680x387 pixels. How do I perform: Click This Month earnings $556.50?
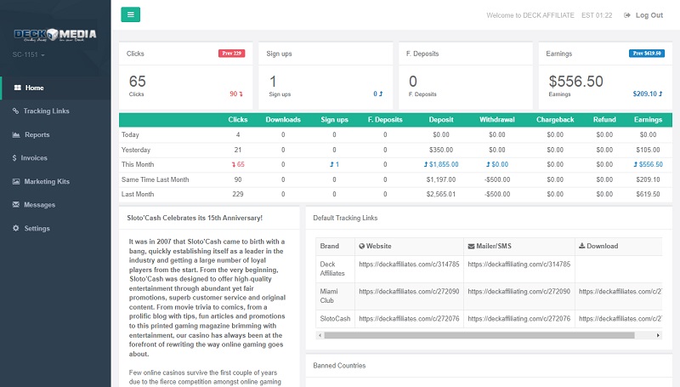[x=648, y=164]
